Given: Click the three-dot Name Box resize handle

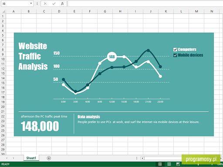Looking at the screenshot, I should pos(37,3).
